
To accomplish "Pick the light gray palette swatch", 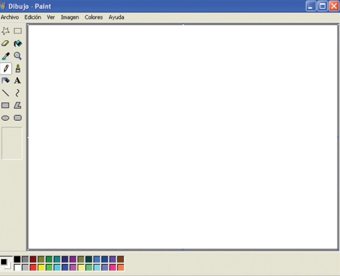I will tap(25, 267).
